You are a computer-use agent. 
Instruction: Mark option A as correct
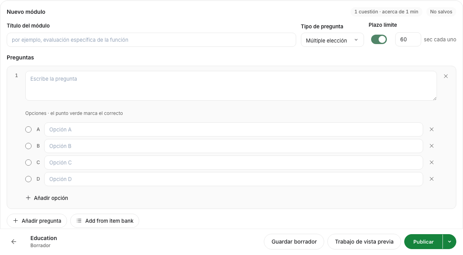pos(28,129)
